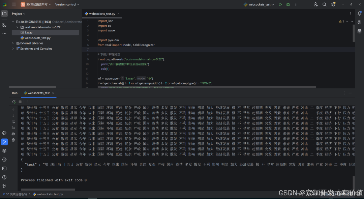Click 'Process finished with exit code 0' text
This screenshot has width=364, height=199.
tap(54, 180)
